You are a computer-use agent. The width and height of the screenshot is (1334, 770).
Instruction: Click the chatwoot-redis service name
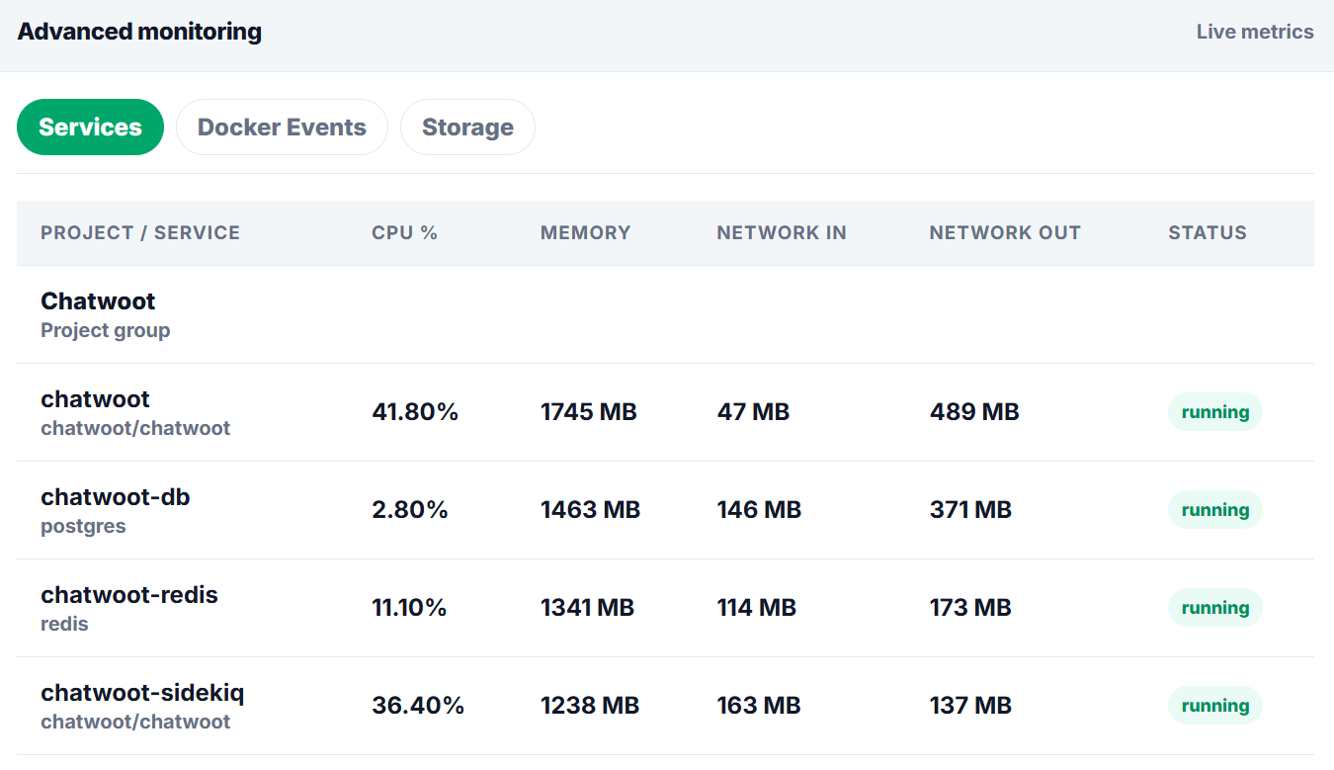coord(129,595)
